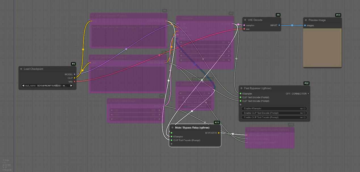This screenshot has height=172, width=360.
Task: Collapse the Load Checkpoint node via its title dot
Action: pos(21,69)
